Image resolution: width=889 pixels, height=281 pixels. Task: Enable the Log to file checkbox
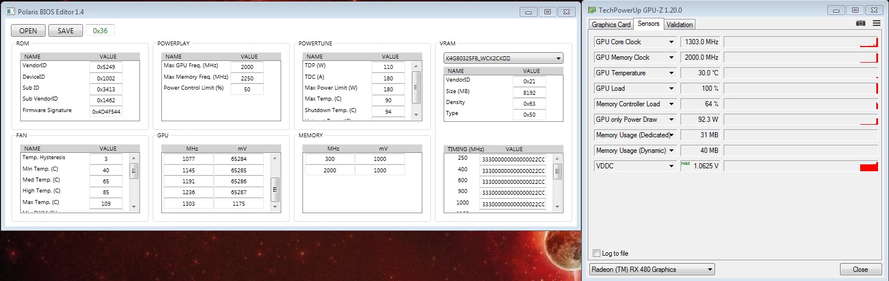596,253
